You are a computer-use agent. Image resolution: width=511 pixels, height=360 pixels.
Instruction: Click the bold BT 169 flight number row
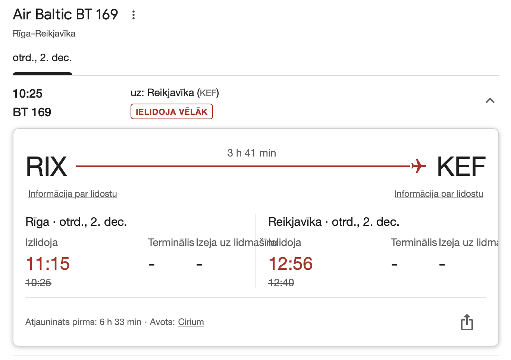pos(32,112)
